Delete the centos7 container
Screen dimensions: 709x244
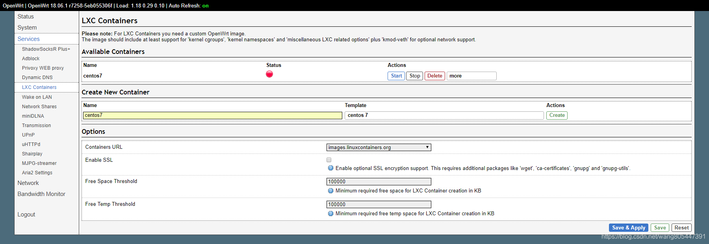coord(435,76)
